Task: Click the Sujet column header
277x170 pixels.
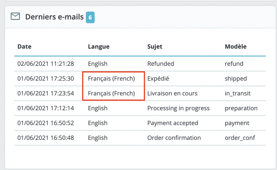Action: (155, 47)
